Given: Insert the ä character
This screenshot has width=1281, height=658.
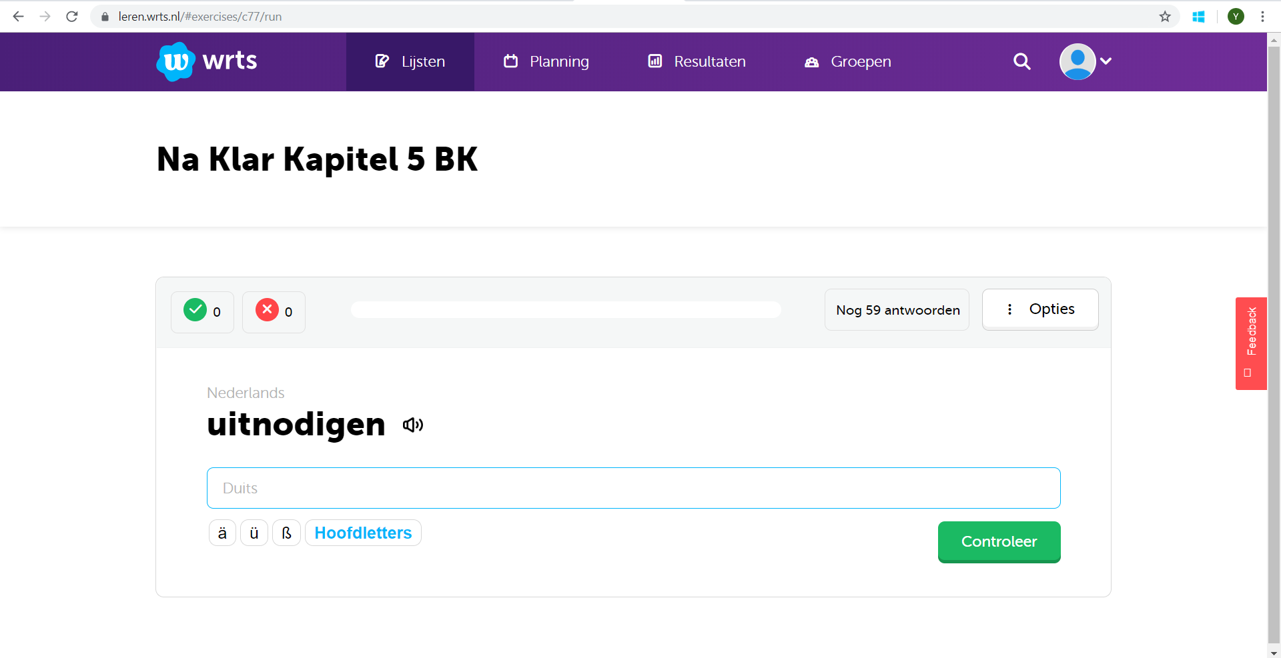Looking at the screenshot, I should [222, 533].
